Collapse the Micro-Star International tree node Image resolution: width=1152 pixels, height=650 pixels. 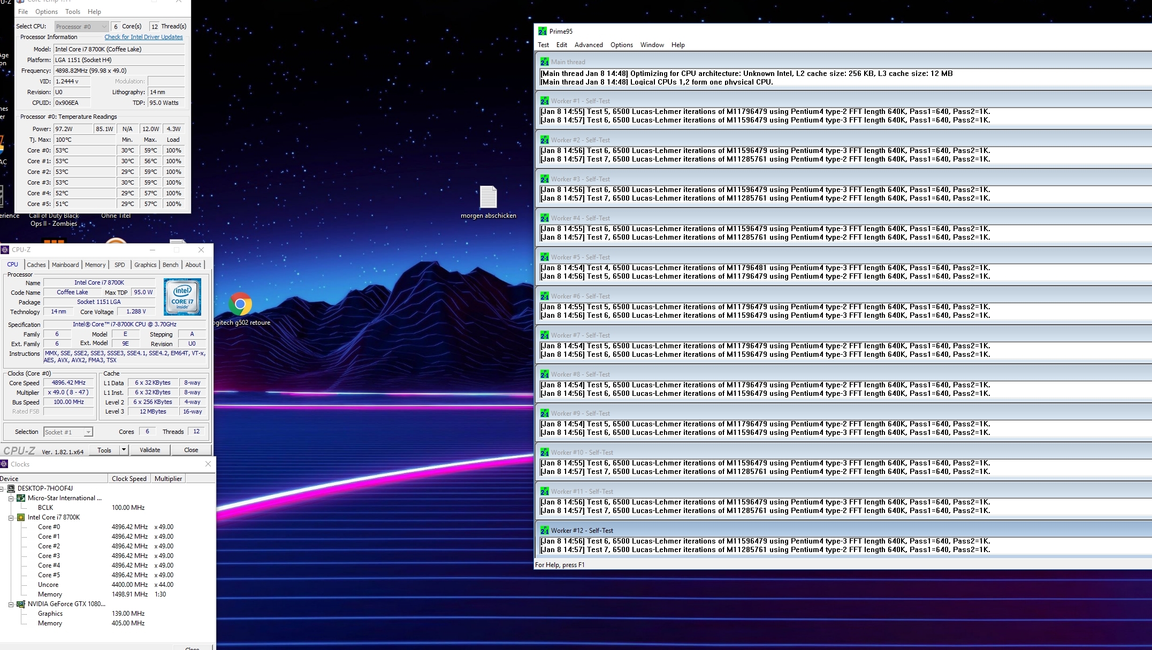pyautogui.click(x=11, y=498)
